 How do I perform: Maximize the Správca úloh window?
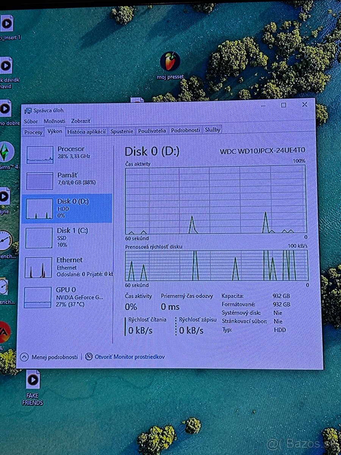coord(283,105)
